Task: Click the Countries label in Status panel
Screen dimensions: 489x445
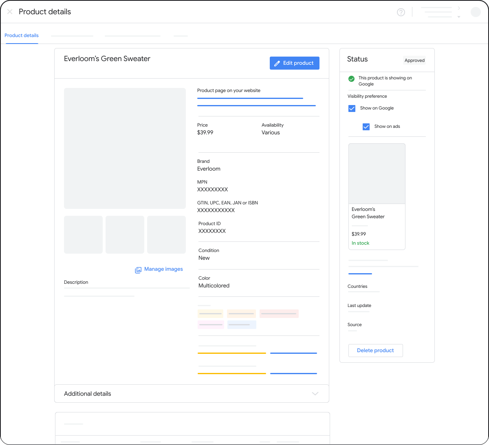Action: 357,287
